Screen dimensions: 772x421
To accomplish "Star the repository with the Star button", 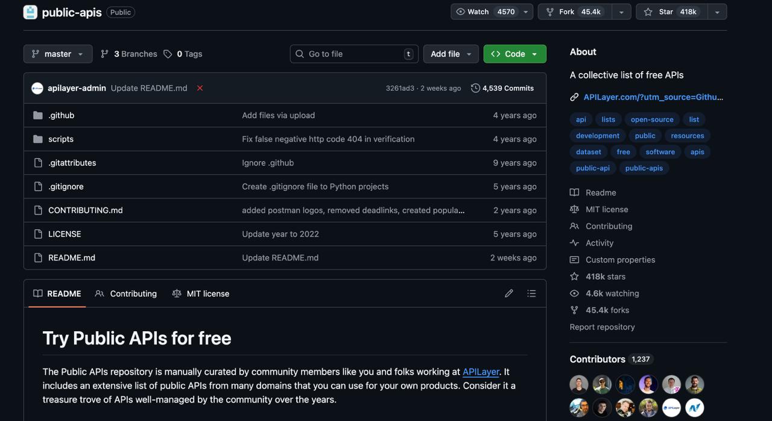I will pos(672,12).
